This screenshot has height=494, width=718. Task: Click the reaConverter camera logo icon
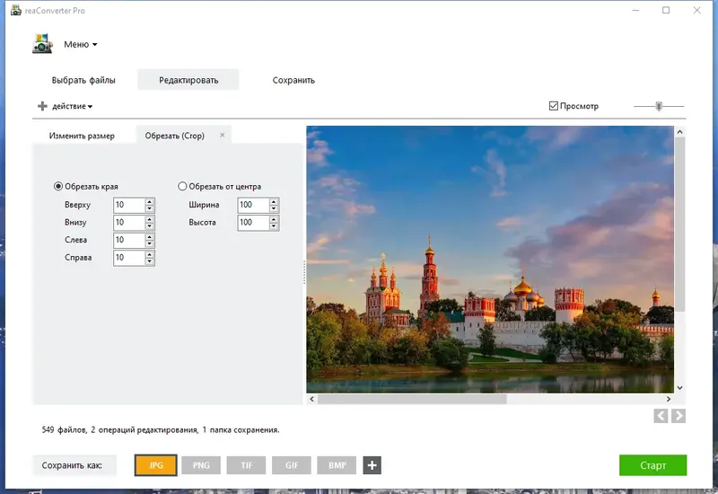pos(42,44)
